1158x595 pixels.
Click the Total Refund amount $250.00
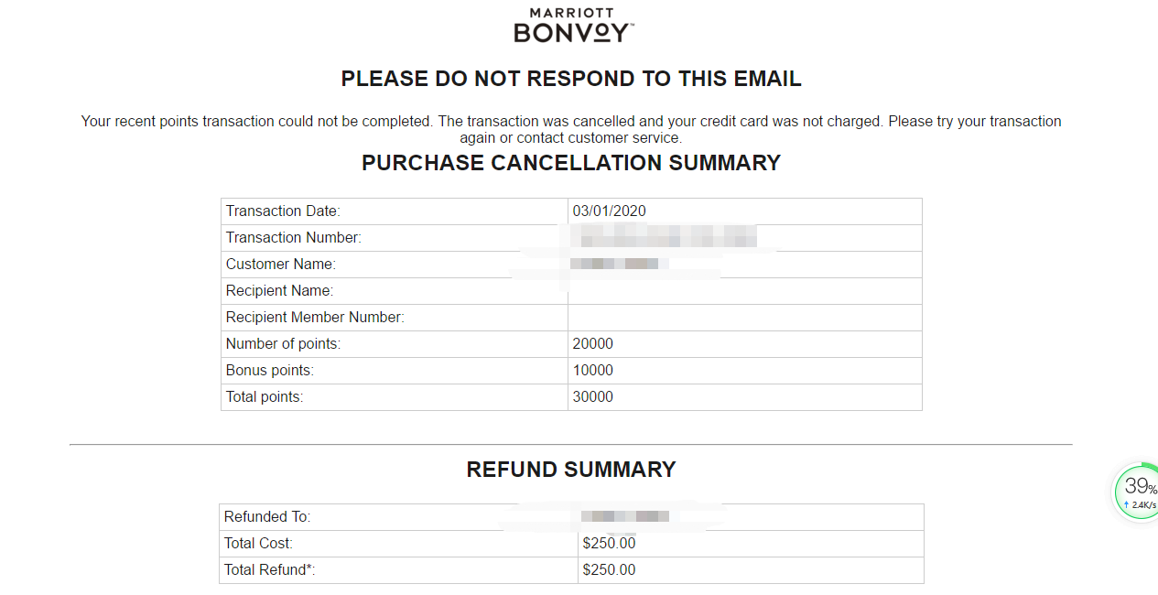(609, 570)
